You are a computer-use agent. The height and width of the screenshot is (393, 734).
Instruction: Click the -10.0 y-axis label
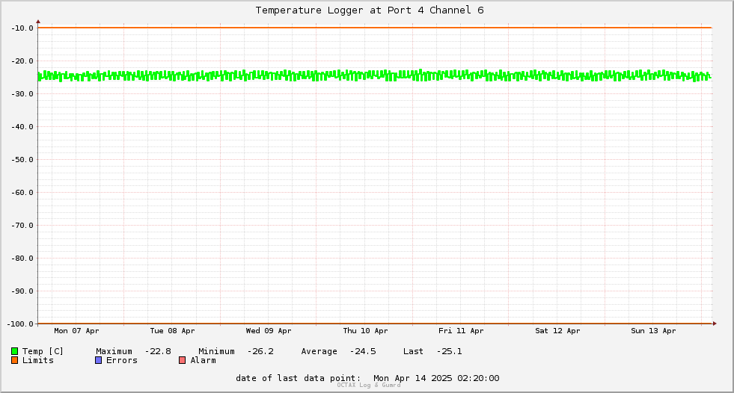22,28
